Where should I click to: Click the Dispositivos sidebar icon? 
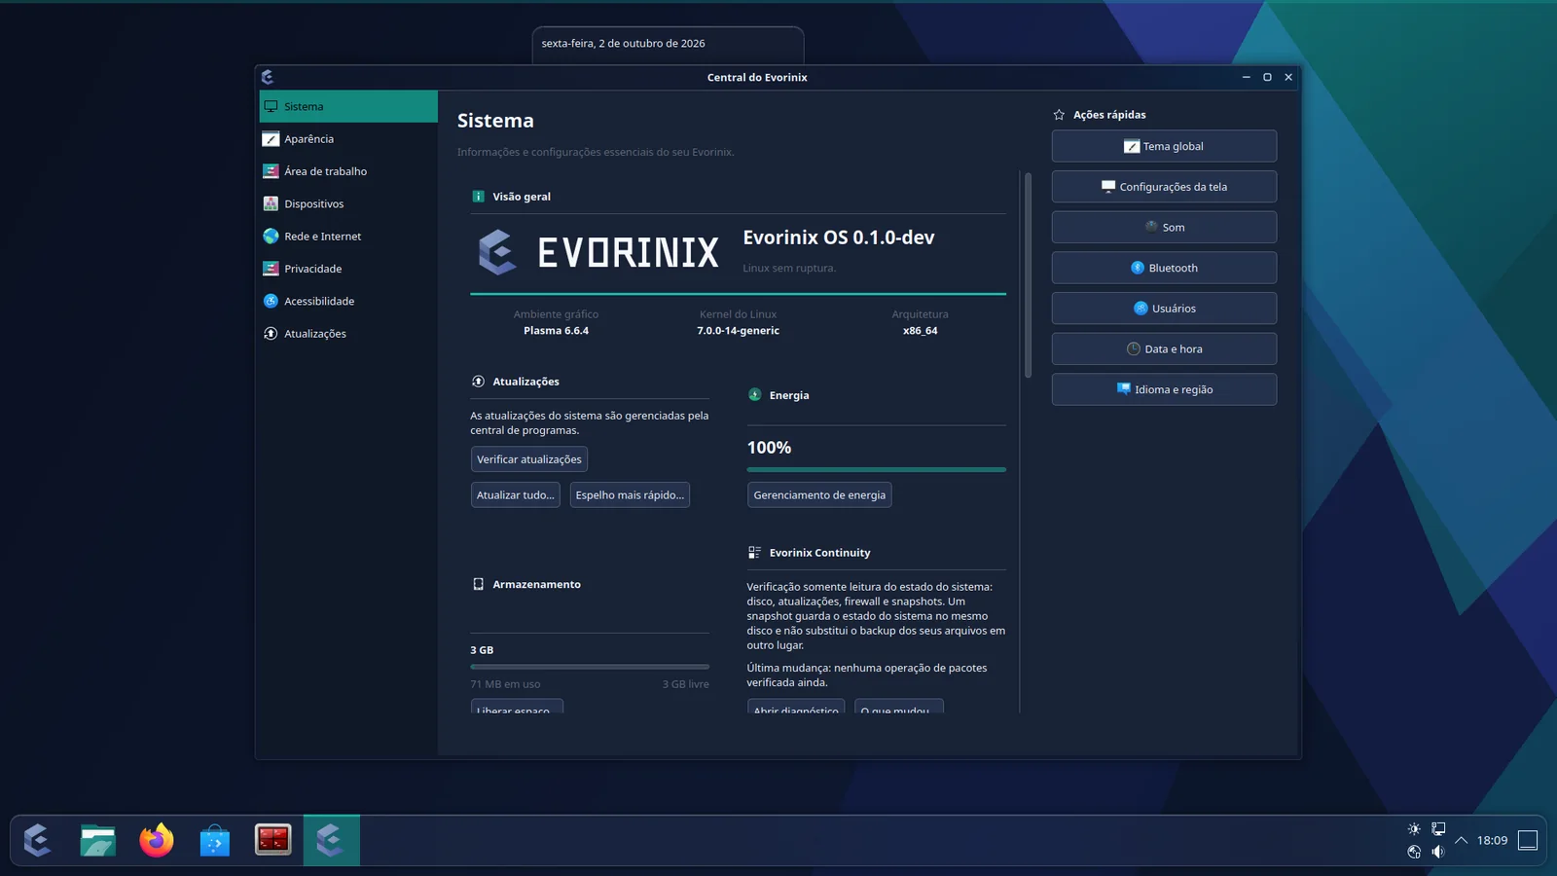pos(271,203)
